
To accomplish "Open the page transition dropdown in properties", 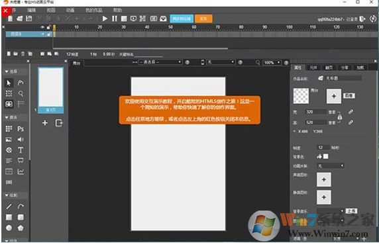I will point(331,166).
